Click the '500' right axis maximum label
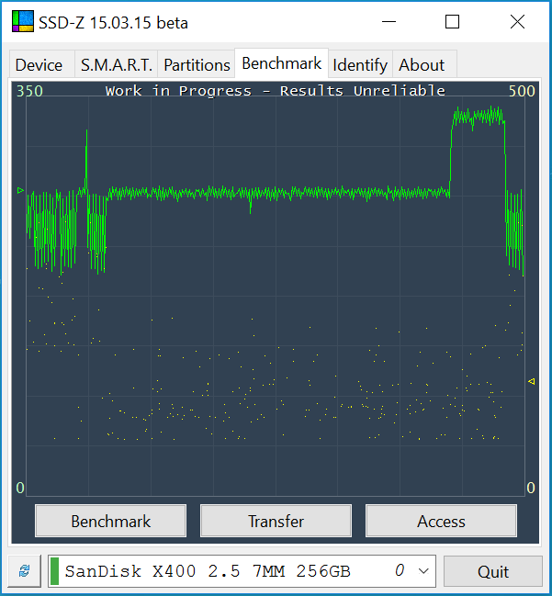The image size is (552, 596). [522, 91]
